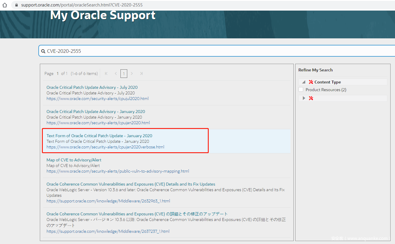Open Map of CVE to Advisory/Alert result
395x244 pixels.
click(74, 160)
